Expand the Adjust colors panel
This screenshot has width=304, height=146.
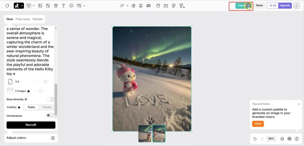31,138
